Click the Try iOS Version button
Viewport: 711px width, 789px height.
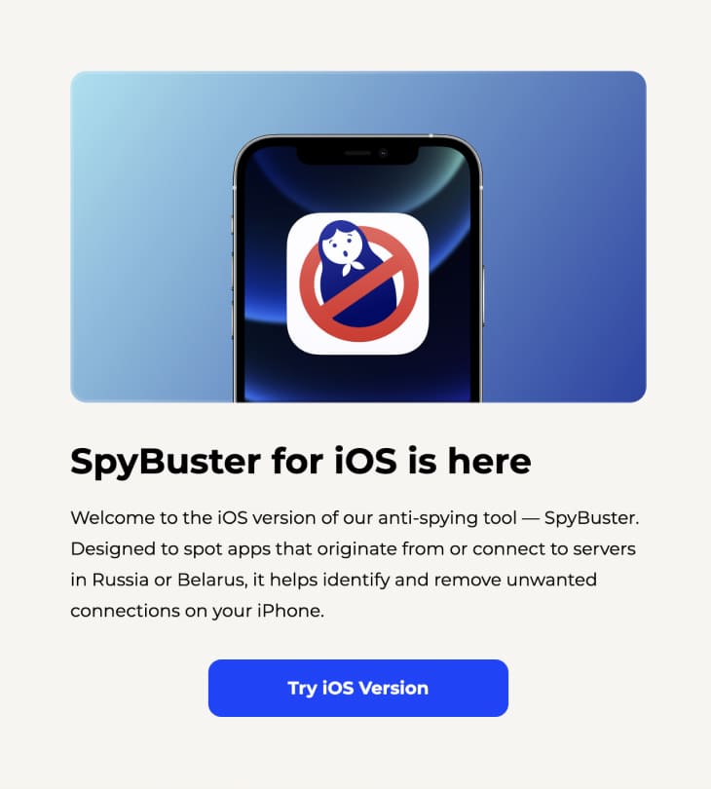click(x=357, y=688)
